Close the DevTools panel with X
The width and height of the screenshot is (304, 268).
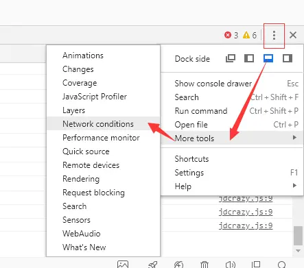coord(293,35)
